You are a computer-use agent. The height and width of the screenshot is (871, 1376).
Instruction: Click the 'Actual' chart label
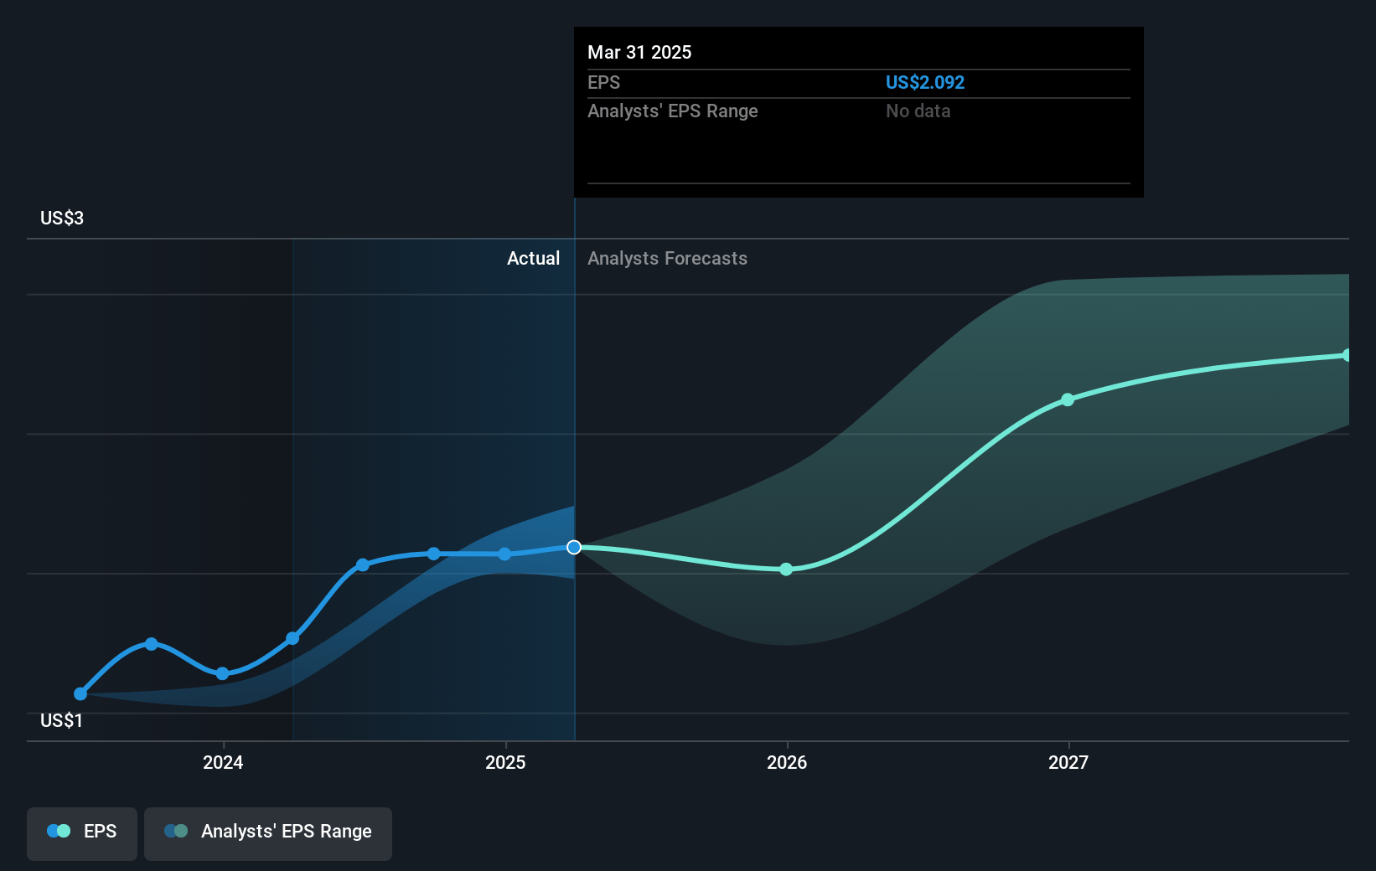(x=533, y=258)
